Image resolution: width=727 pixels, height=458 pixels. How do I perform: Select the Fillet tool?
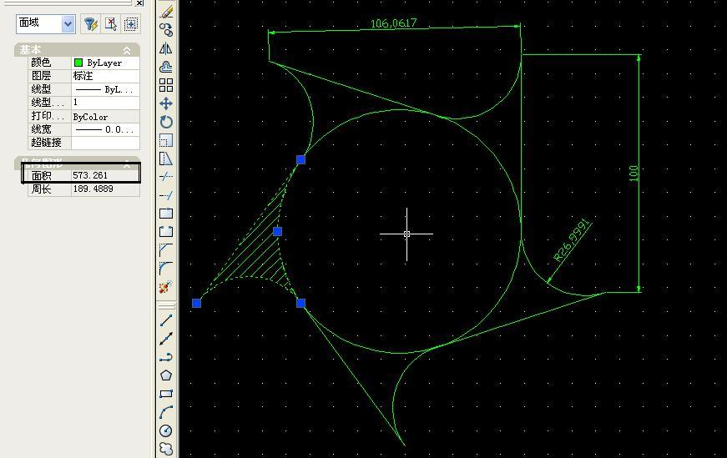[x=166, y=268]
